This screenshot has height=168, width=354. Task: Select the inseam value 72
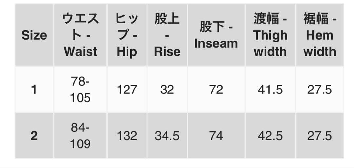pyautogui.click(x=216, y=90)
